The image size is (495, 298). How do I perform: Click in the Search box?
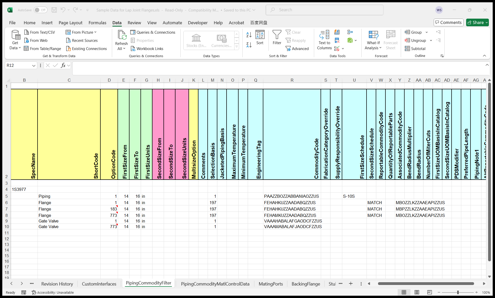pos(324,10)
